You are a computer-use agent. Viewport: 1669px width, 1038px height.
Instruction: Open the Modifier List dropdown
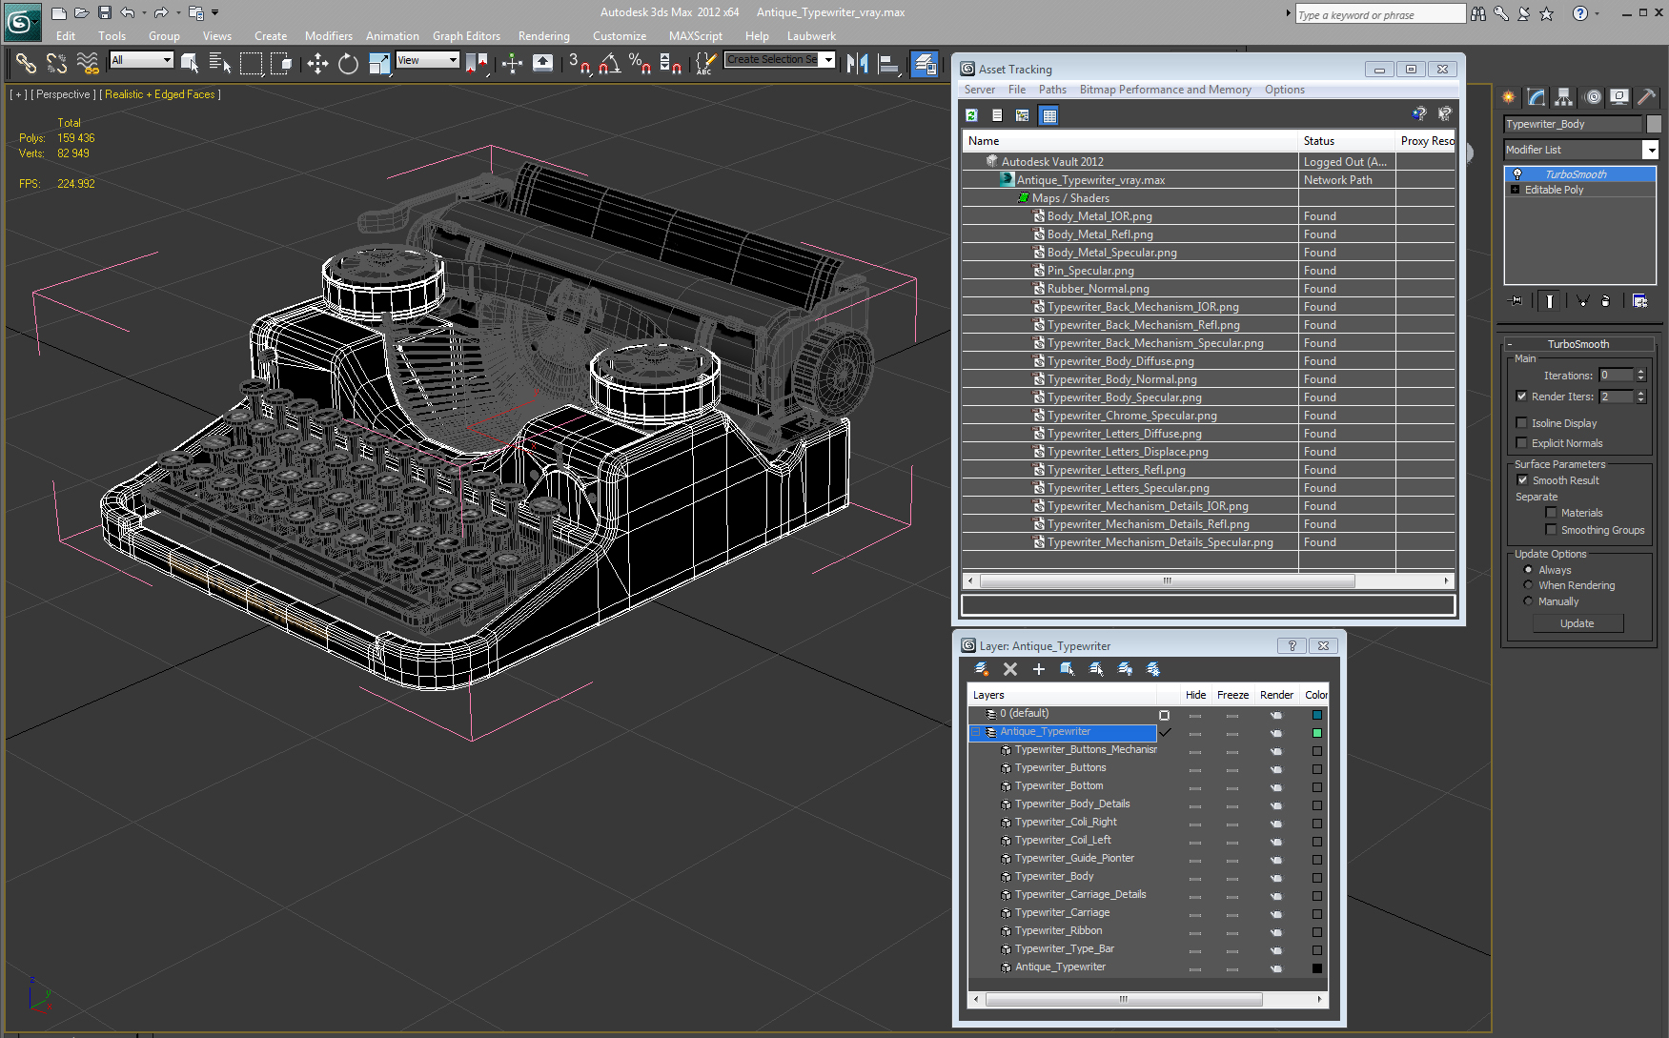tap(1650, 150)
